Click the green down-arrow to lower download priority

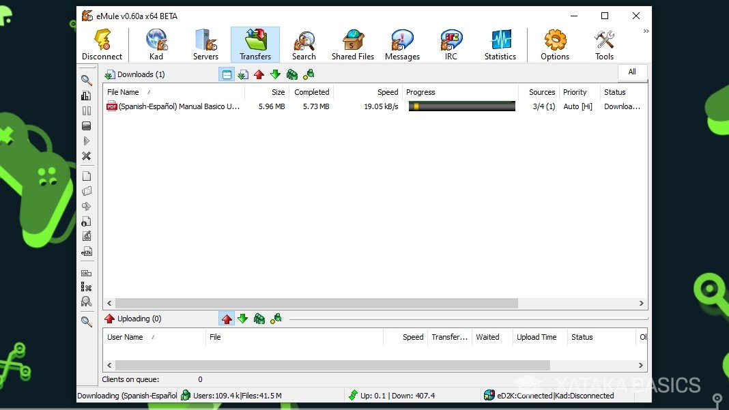[275, 74]
